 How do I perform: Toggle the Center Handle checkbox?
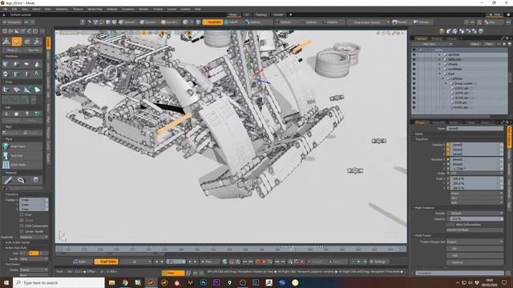pyautogui.click(x=22, y=231)
